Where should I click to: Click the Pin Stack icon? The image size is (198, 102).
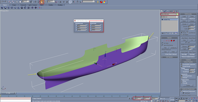coord(163,33)
